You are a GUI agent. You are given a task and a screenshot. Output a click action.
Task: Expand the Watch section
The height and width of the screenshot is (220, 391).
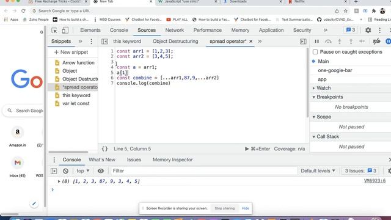[313, 88]
